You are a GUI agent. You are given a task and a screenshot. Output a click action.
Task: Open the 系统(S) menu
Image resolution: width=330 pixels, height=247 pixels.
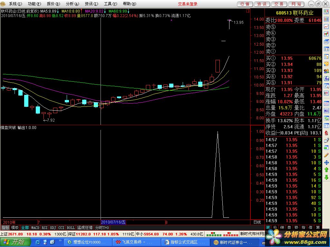click(15, 4)
